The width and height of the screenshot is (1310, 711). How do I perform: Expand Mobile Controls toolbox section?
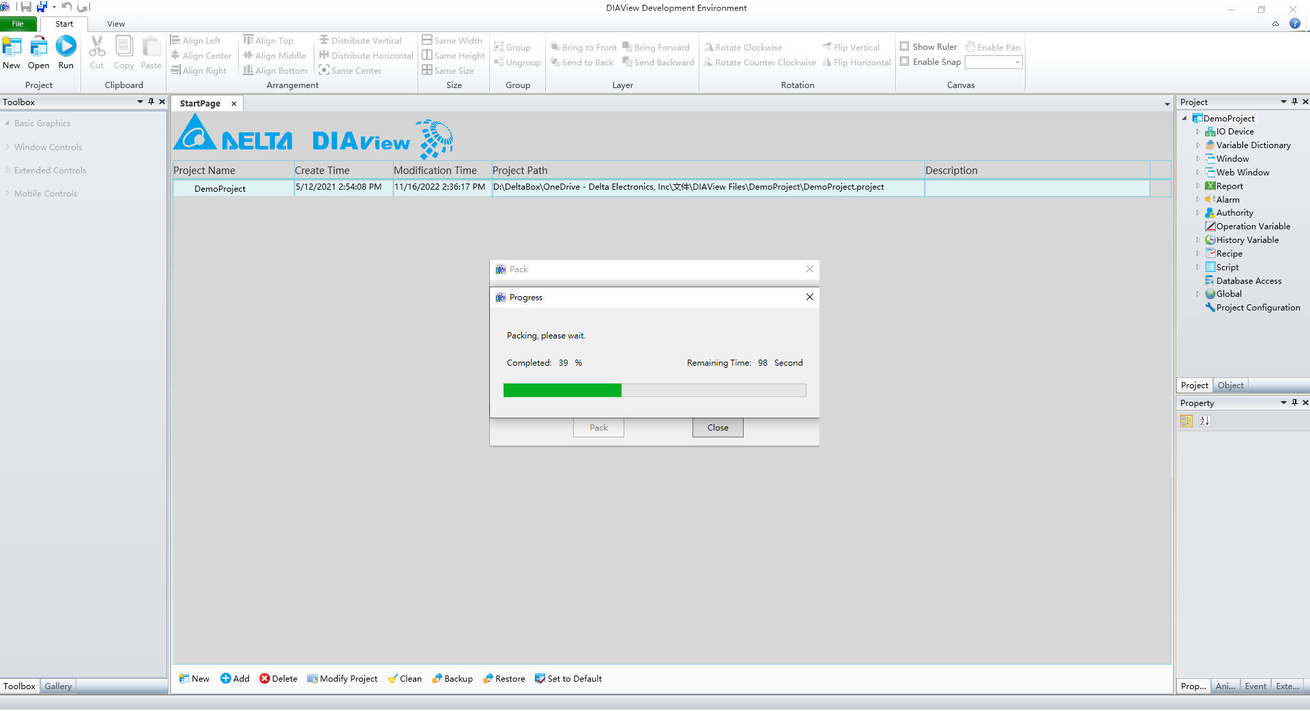pyautogui.click(x=8, y=193)
